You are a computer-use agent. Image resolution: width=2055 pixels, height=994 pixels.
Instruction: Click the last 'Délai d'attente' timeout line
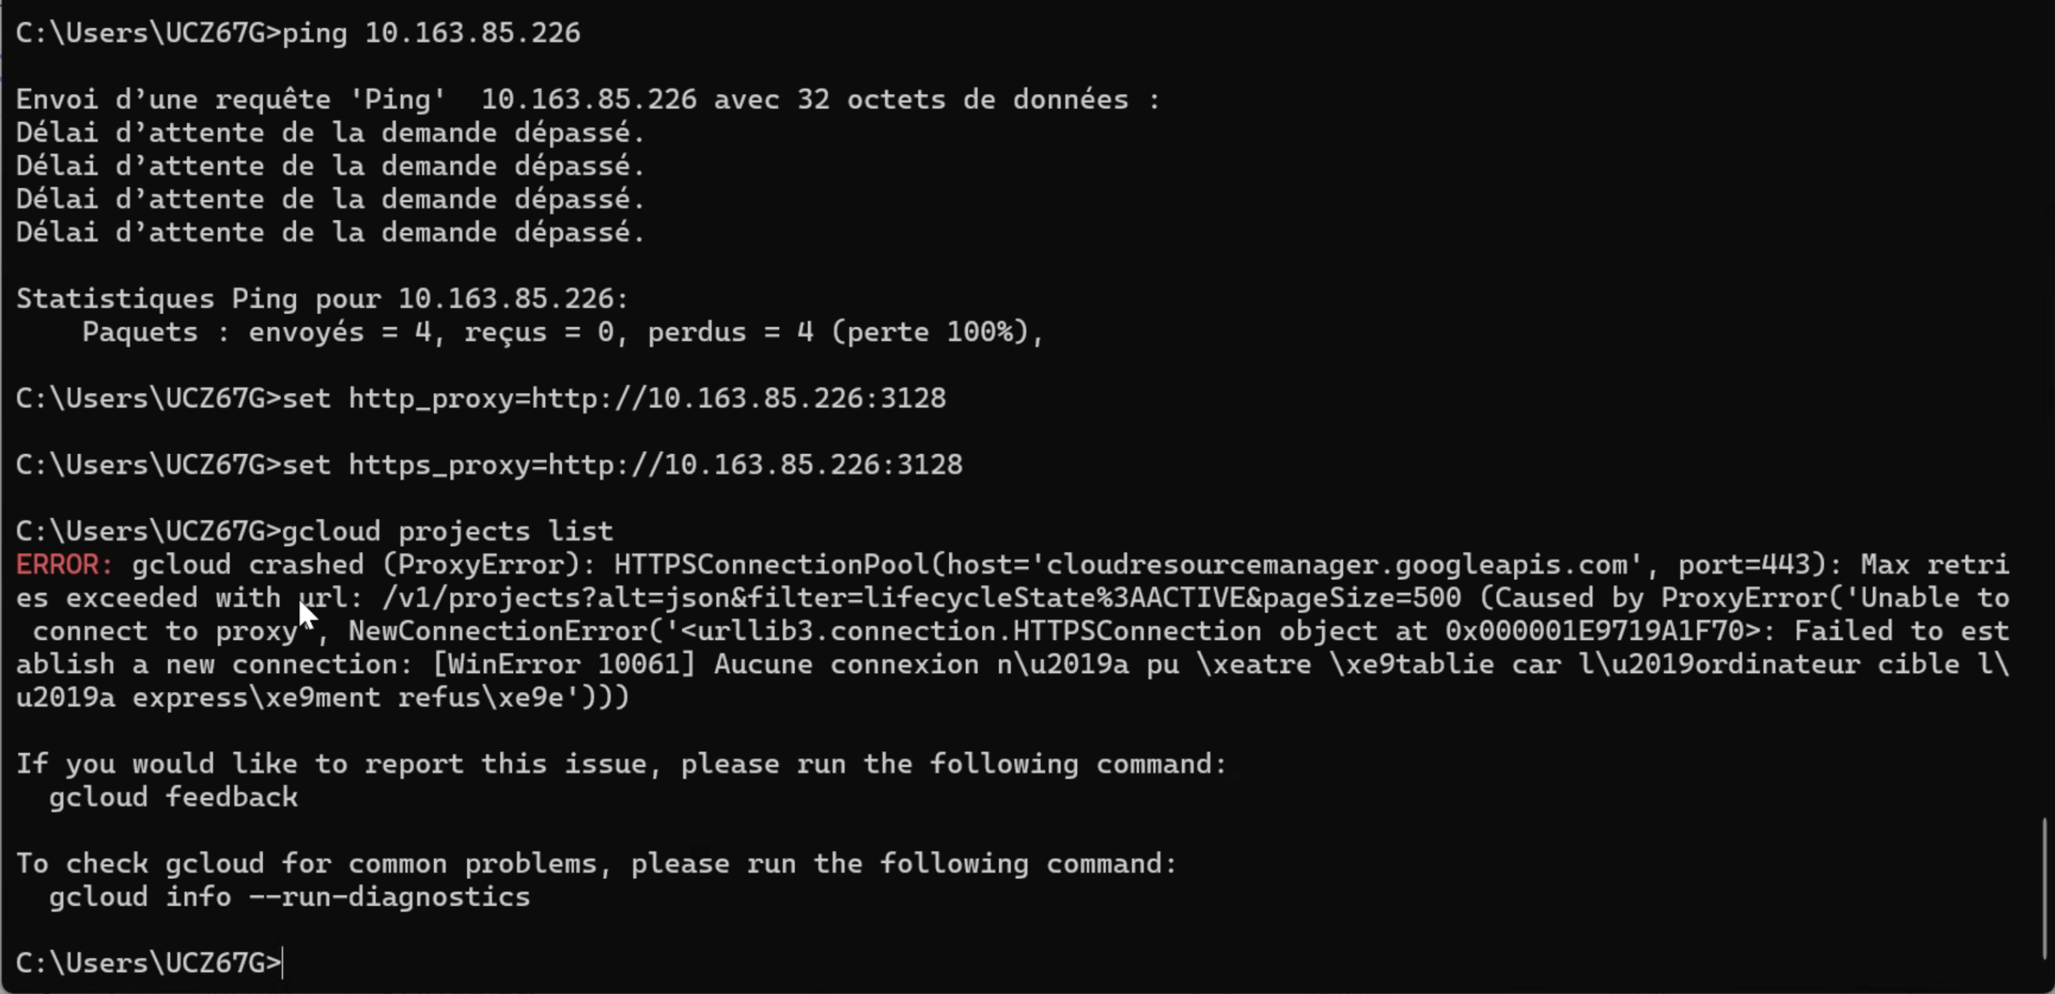point(330,232)
